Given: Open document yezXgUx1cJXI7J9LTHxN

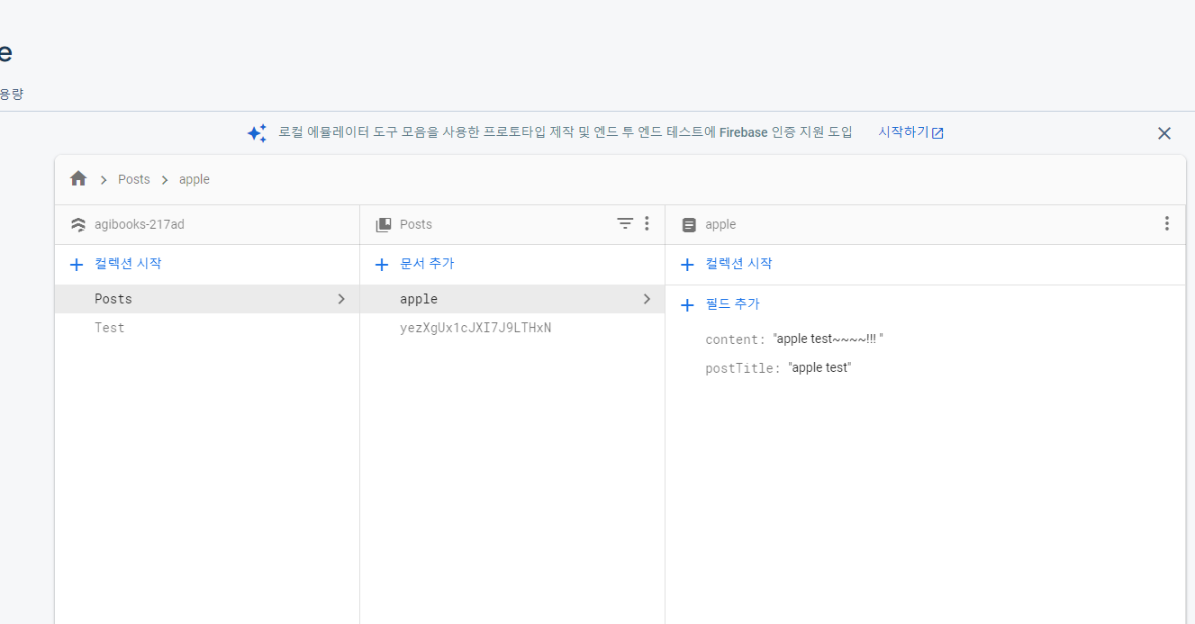Looking at the screenshot, I should point(512,328).
